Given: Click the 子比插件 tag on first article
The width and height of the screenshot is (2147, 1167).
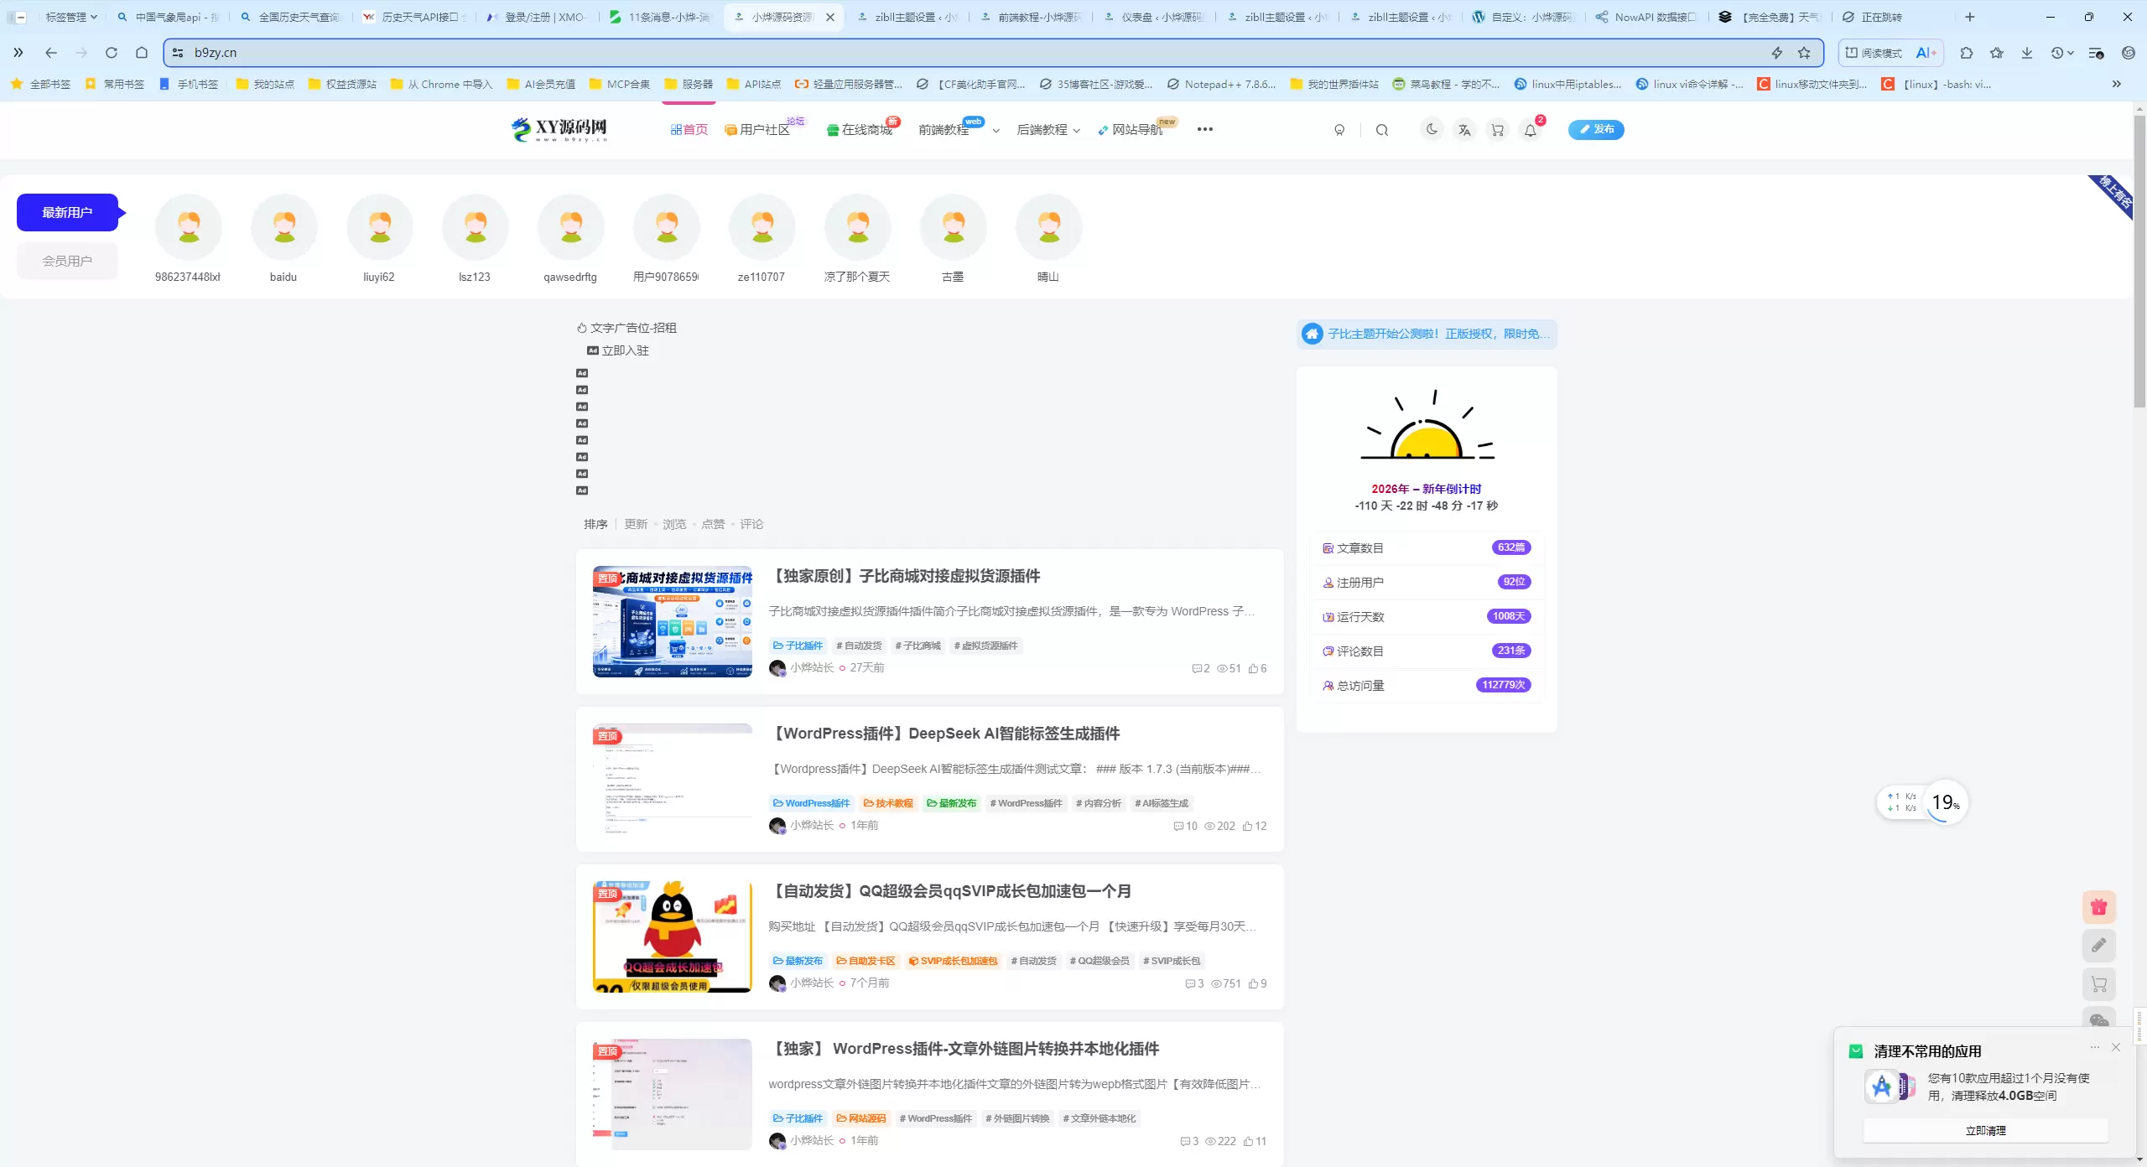Looking at the screenshot, I should point(798,646).
